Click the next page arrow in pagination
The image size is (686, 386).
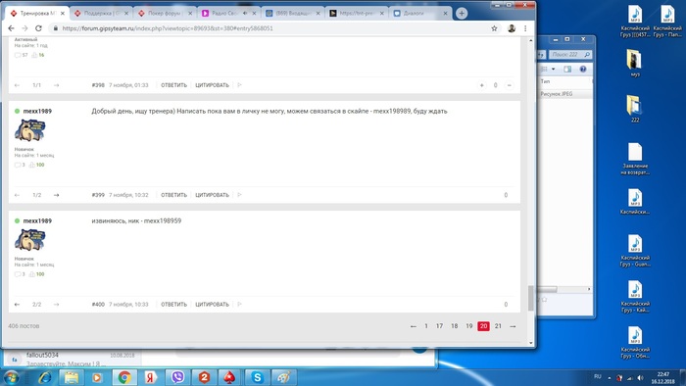pyautogui.click(x=513, y=326)
